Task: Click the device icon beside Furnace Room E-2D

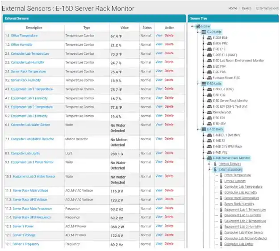Action: tap(209, 78)
